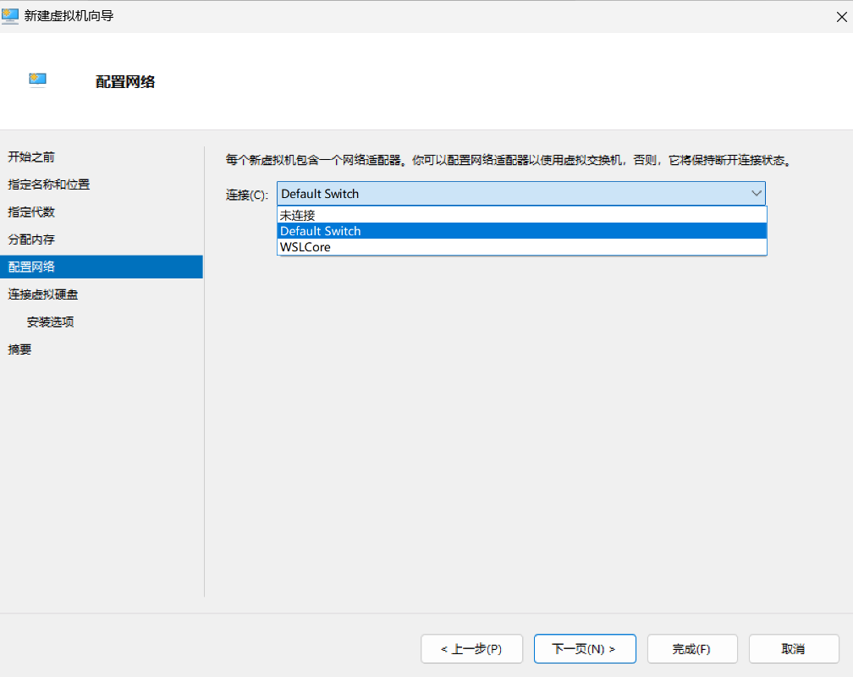Select 未连接 from the dropdown list
Screen dimensions: 853x677
click(x=521, y=215)
